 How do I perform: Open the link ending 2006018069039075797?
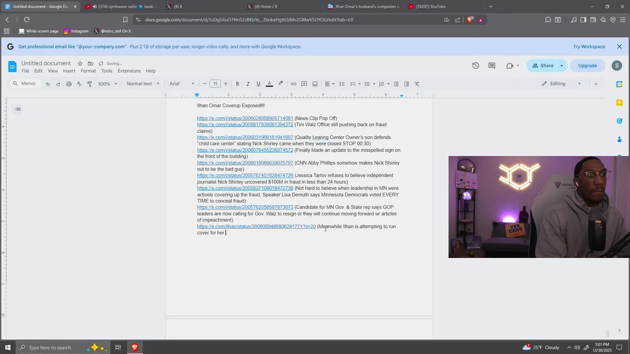pyautogui.click(x=245, y=163)
